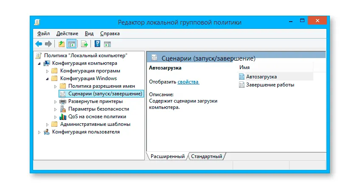The height and width of the screenshot is (189, 360).
Task: Select Автозагрузка in the list
Action: pos(261,77)
